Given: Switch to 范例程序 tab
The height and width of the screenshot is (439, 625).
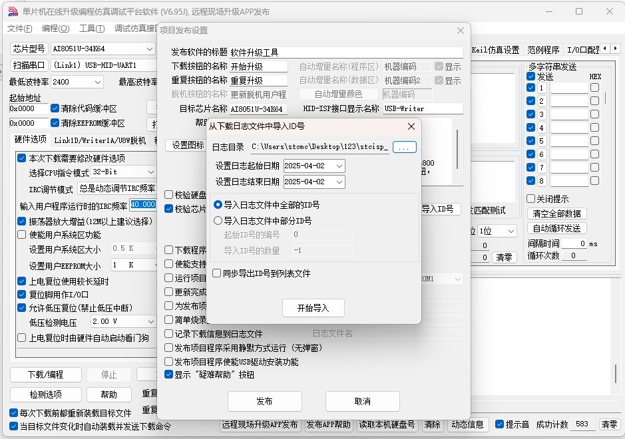Looking at the screenshot, I should click(543, 50).
